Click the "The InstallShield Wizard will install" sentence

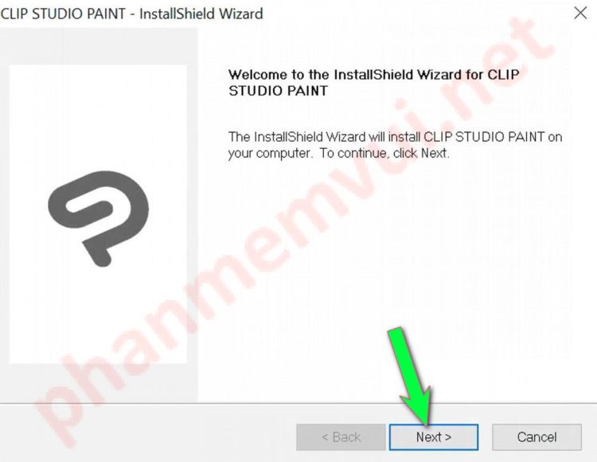325,137
